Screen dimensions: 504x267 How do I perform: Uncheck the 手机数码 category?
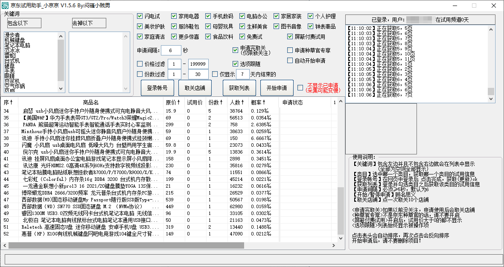tap(208, 16)
